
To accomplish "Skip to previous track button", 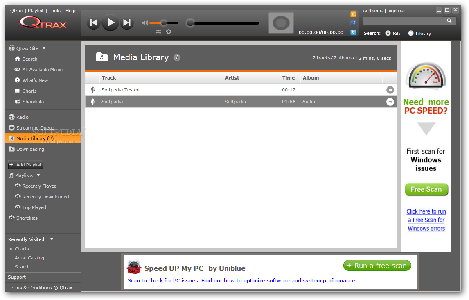I will 94,23.
